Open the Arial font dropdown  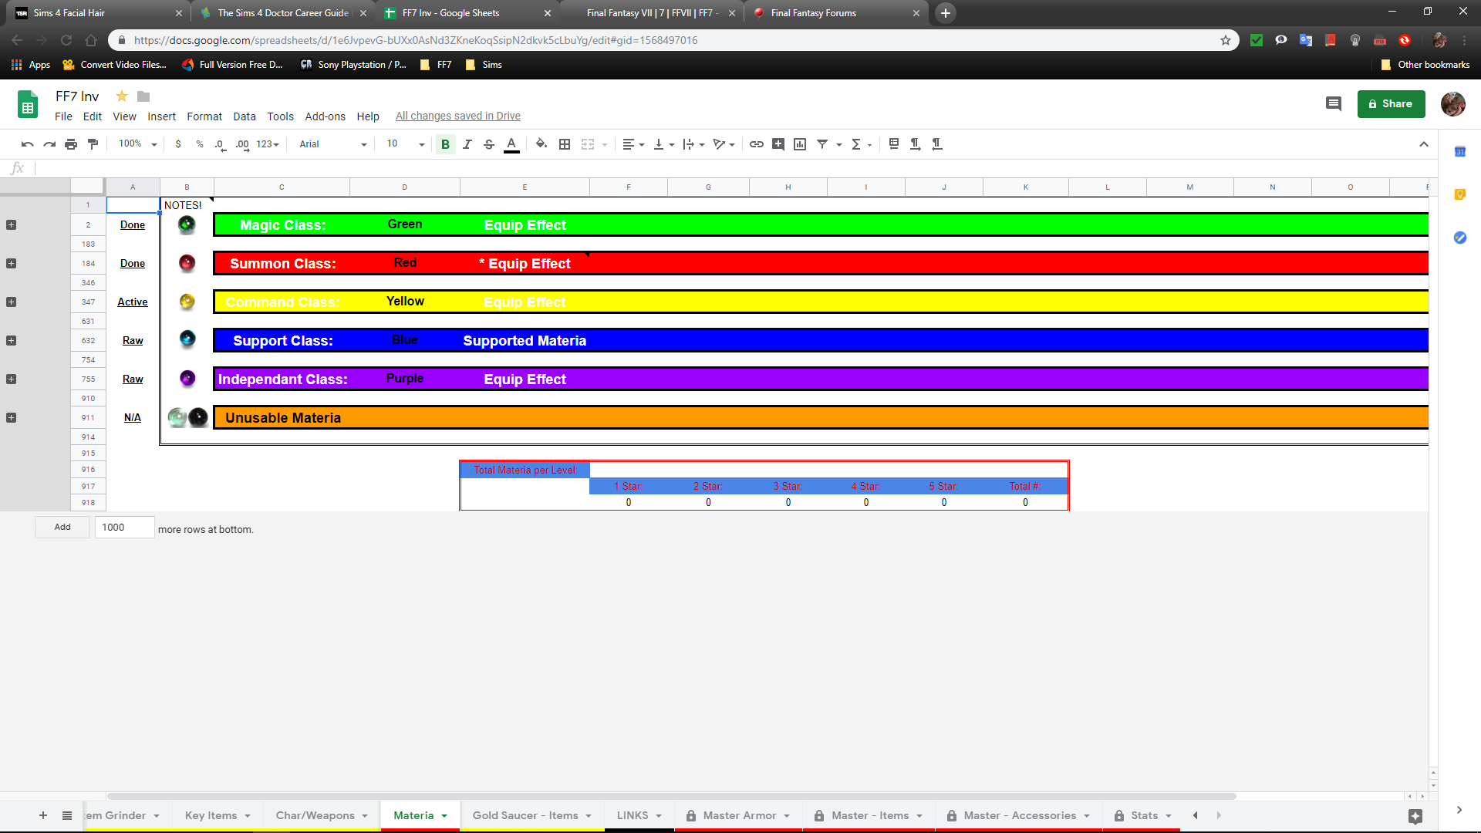[x=332, y=144]
